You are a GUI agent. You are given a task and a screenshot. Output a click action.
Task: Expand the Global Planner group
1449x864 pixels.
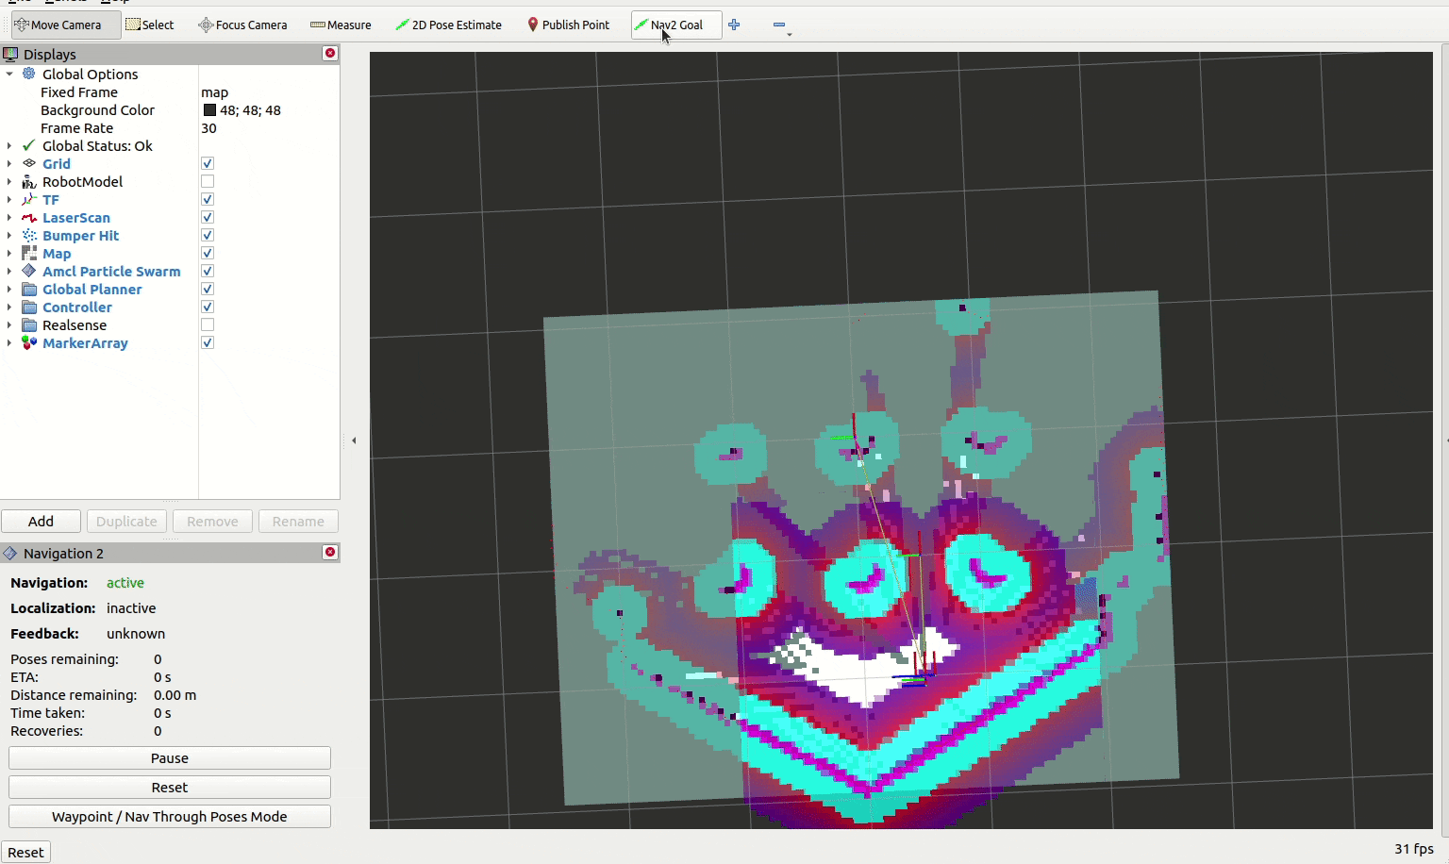[9, 290]
